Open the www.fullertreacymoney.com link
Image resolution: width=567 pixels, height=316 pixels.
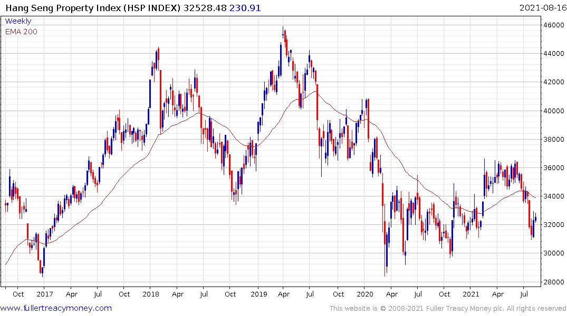tap(56, 308)
